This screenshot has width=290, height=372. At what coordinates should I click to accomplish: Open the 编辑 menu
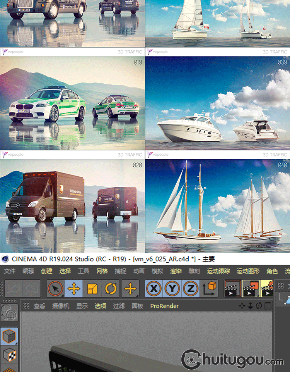[x=28, y=271]
